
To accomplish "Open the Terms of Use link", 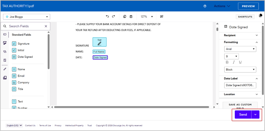I will click(45, 125).
